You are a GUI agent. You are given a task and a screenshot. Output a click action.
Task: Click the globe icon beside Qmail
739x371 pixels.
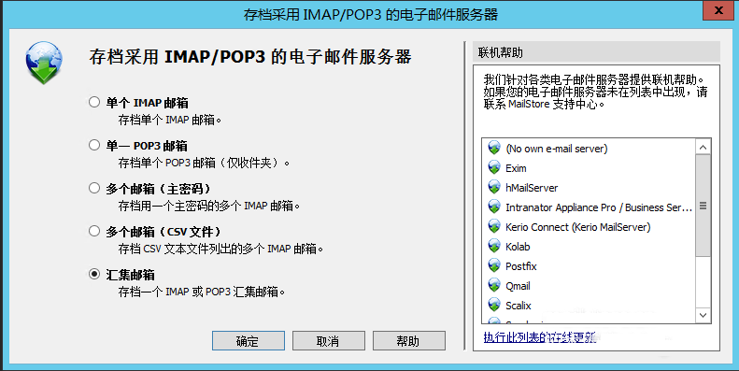[x=494, y=286]
